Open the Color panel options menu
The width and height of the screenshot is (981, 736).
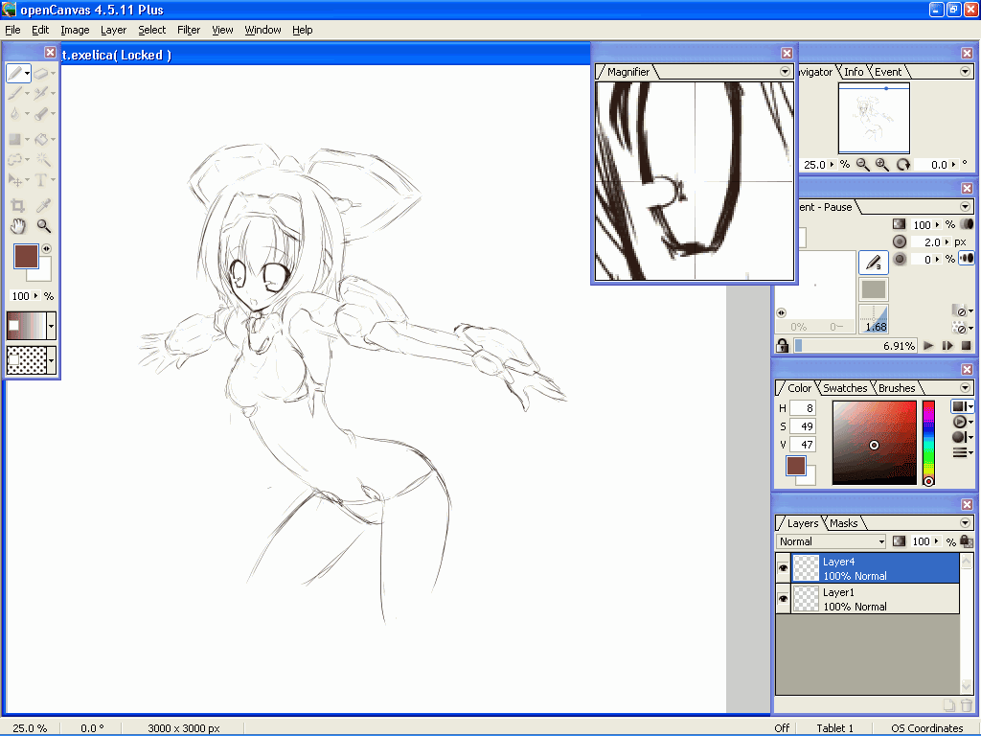click(x=965, y=387)
